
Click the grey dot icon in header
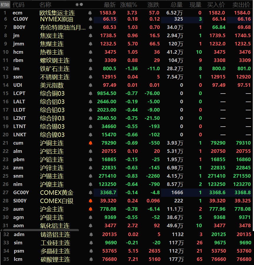click(81, 5)
